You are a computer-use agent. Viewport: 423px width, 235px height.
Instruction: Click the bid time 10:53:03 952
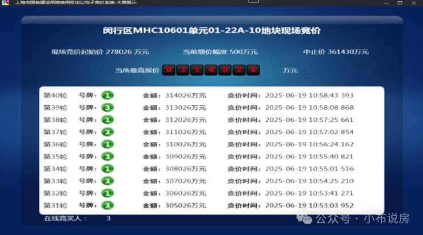pos(331,205)
